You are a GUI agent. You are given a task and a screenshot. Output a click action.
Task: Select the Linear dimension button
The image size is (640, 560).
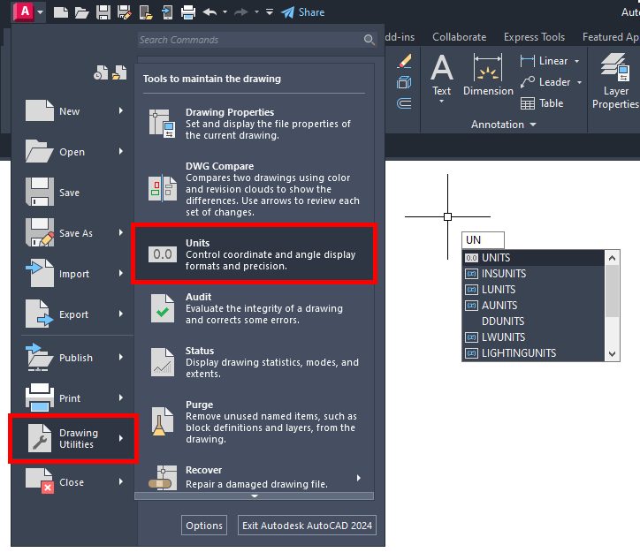click(544, 61)
